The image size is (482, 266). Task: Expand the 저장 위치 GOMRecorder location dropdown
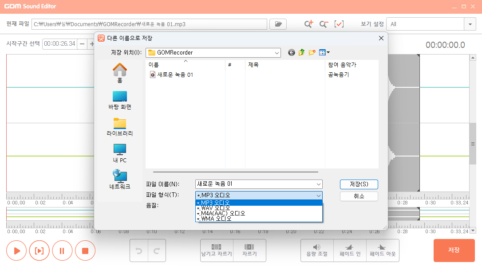click(277, 53)
